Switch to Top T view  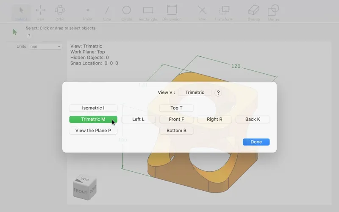pos(176,108)
